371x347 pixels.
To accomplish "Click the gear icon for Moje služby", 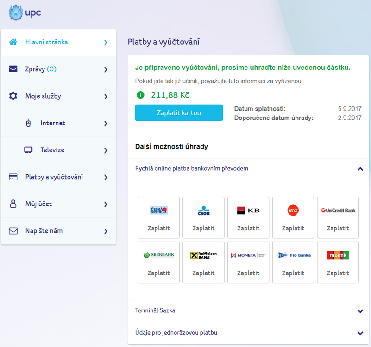I will point(13,96).
